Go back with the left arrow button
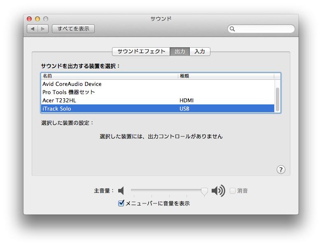Screen dimensions: 322x247 pos(33,29)
